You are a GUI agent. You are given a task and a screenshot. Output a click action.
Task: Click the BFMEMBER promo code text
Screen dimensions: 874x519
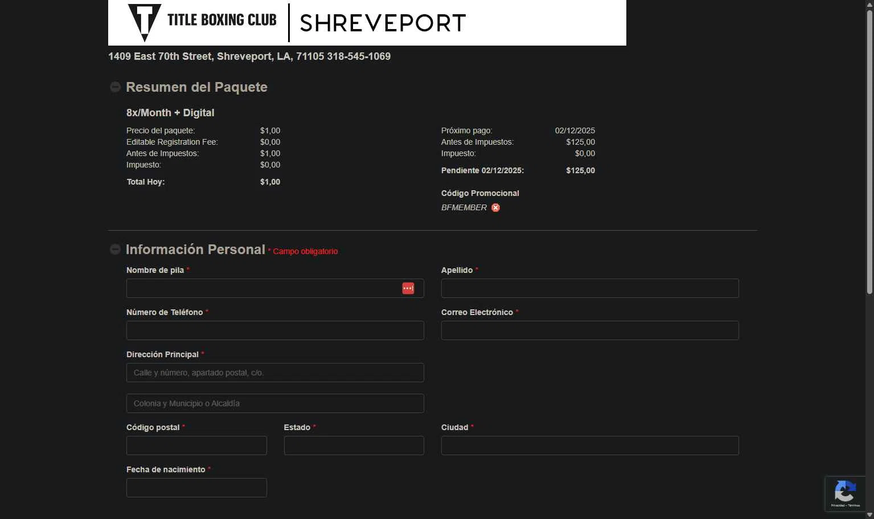pos(464,208)
